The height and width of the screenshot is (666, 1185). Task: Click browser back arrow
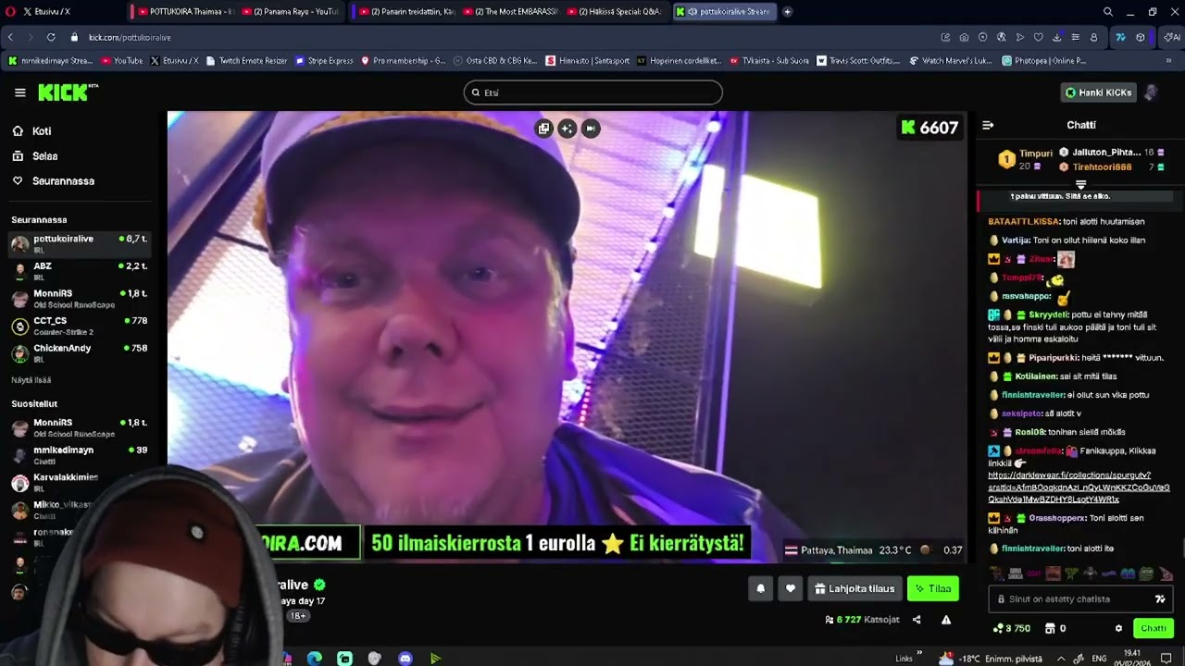[x=10, y=37]
